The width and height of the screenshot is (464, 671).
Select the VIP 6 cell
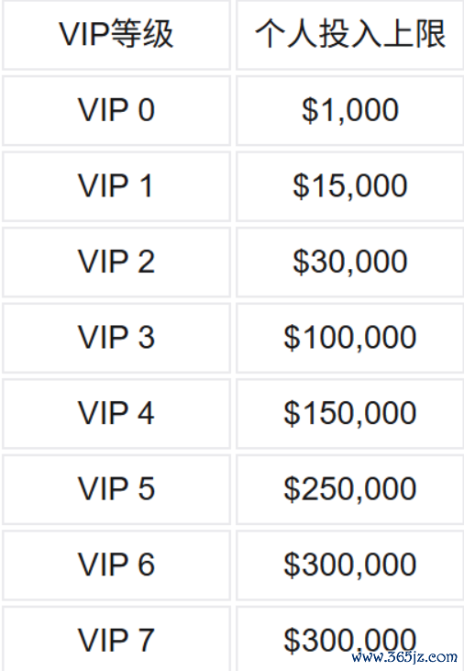coord(116,565)
